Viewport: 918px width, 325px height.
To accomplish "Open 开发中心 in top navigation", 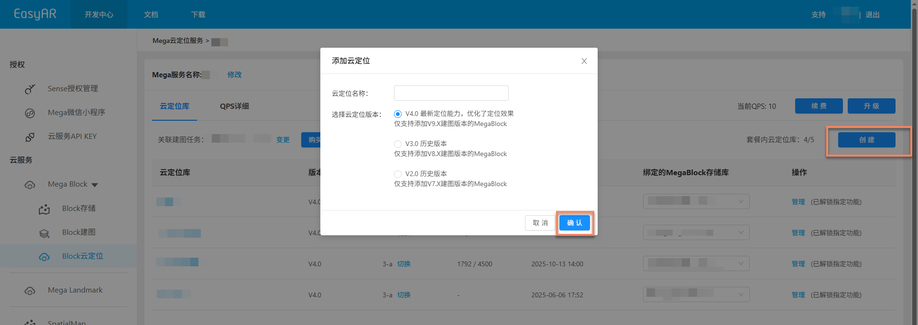I will pos(99,14).
